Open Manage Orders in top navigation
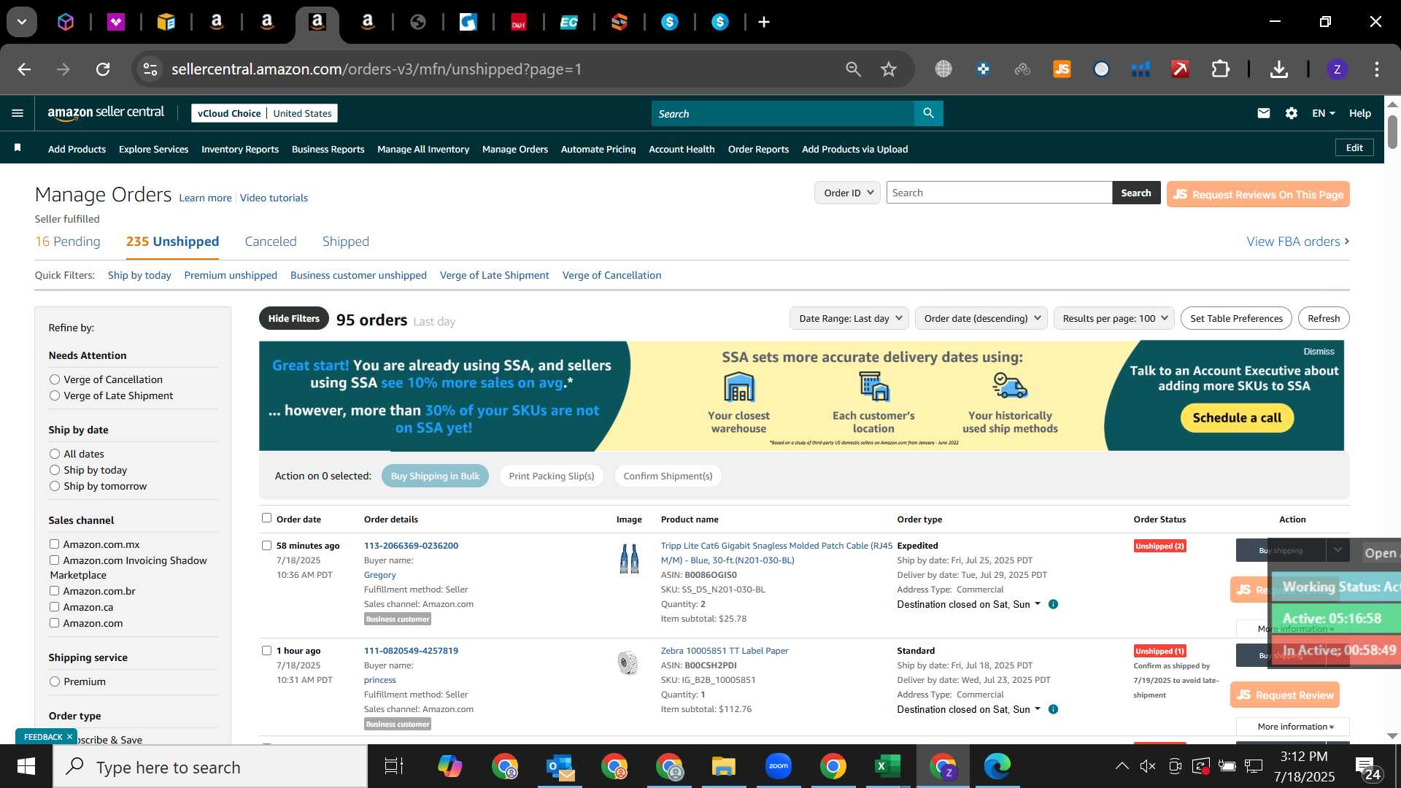The width and height of the screenshot is (1401, 788). [x=515, y=149]
